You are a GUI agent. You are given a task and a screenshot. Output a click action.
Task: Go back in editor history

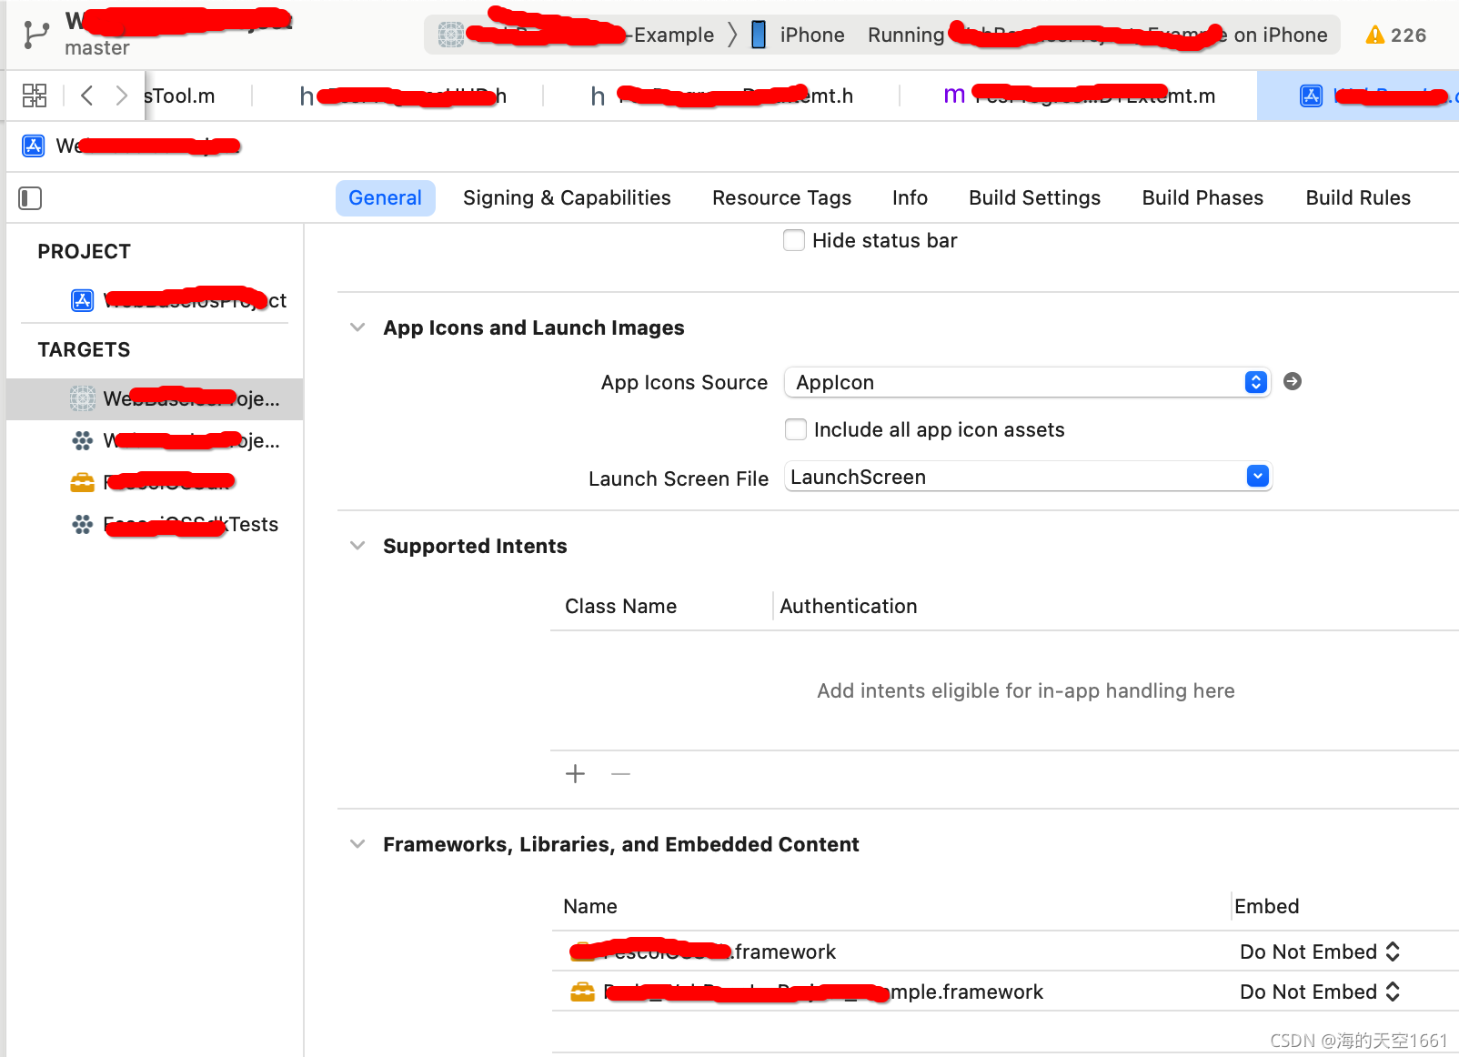pos(87,96)
